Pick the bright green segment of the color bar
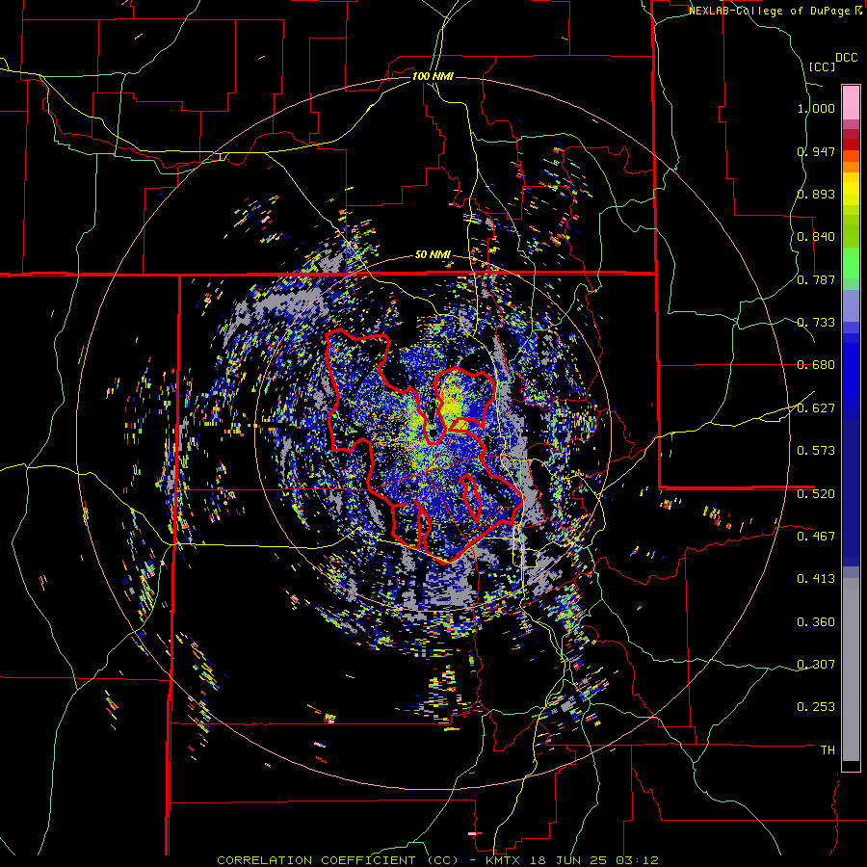Image resolution: width=867 pixels, height=867 pixels. pos(851,263)
